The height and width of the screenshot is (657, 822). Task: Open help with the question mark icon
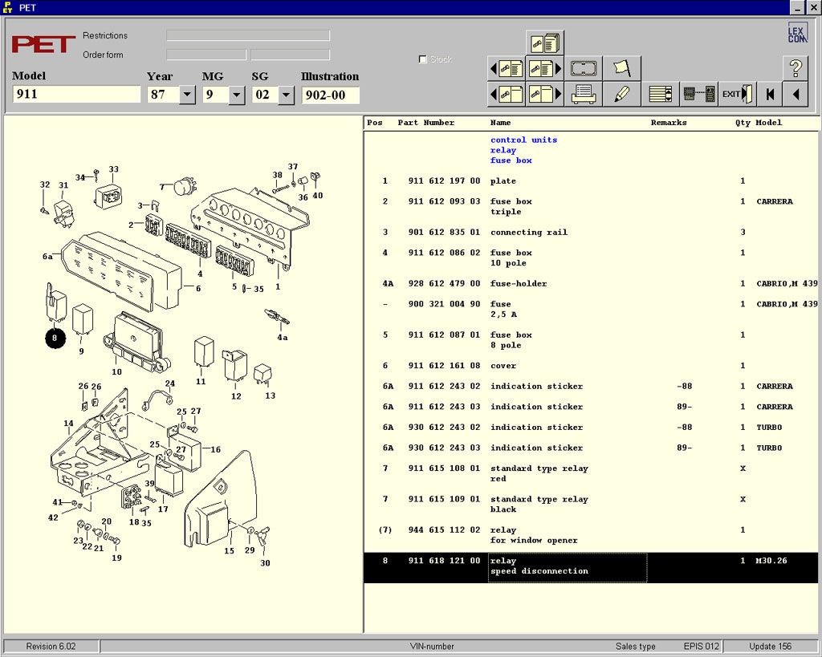tap(795, 68)
